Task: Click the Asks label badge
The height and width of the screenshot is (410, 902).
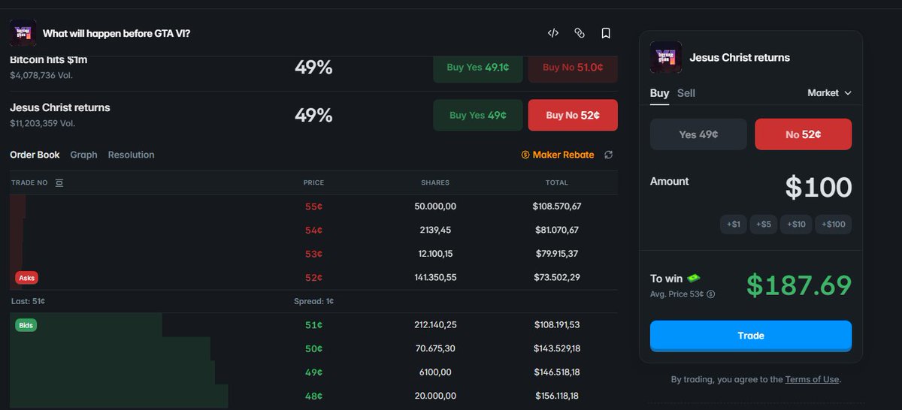Action: pos(26,278)
